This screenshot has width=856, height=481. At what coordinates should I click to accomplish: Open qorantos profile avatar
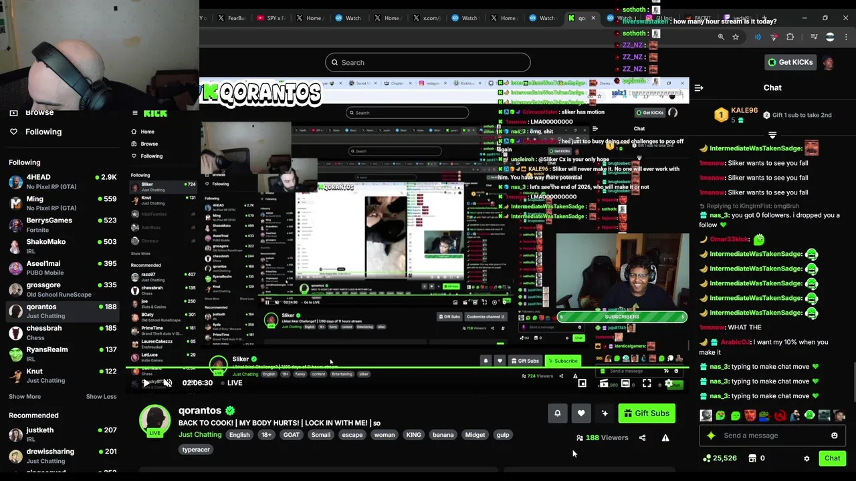coord(154,421)
